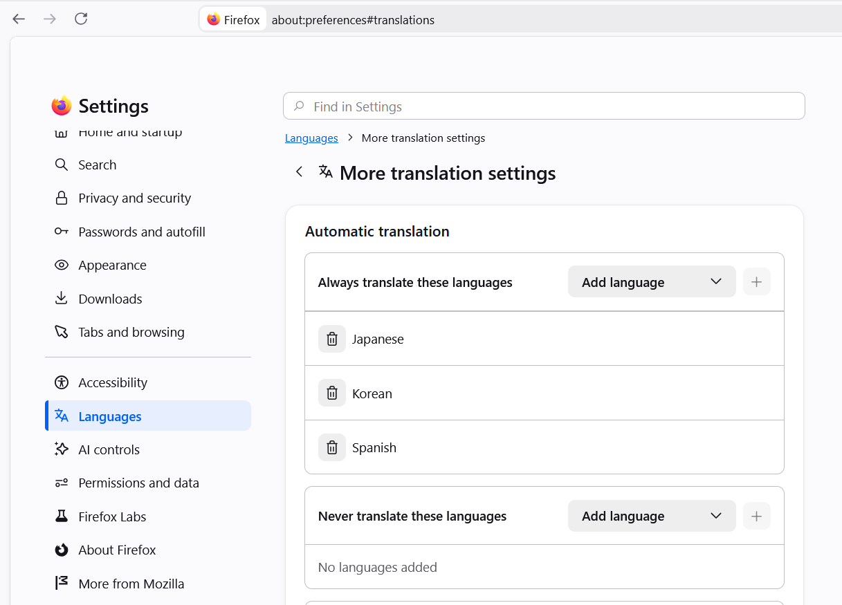Click the padlock icon for Privacy and security
Viewport: 842px width, 605px height.
coord(62,198)
